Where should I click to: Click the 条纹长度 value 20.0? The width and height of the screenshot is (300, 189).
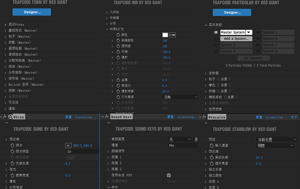[259, 158]
